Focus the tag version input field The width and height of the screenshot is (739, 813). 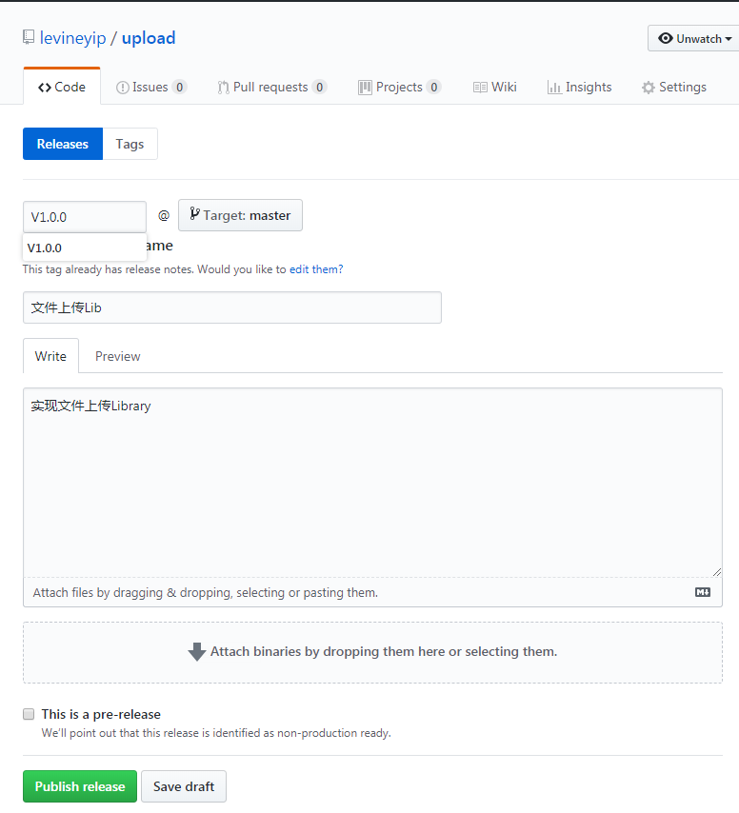click(85, 217)
